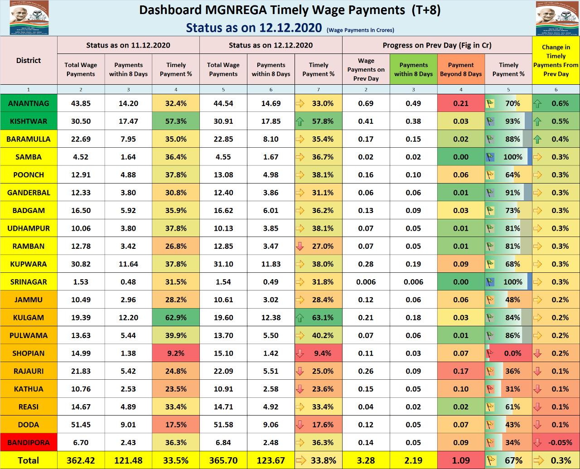Click the green up arrow beside KULGAM 63.1%
The image size is (580, 469).
300,318
